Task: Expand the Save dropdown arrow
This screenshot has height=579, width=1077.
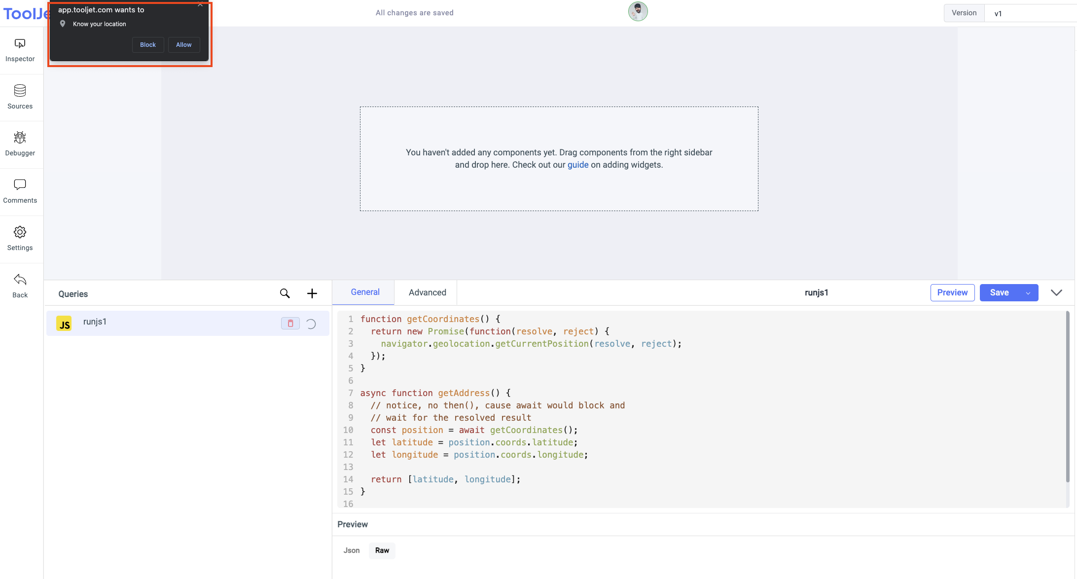Action: (x=1028, y=292)
